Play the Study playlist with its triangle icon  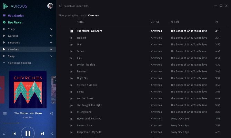[4, 29]
